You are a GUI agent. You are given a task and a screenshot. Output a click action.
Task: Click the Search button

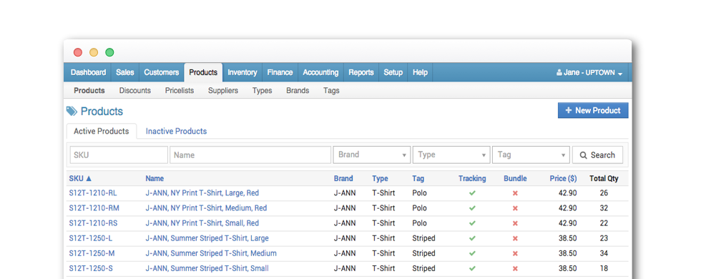(x=597, y=155)
